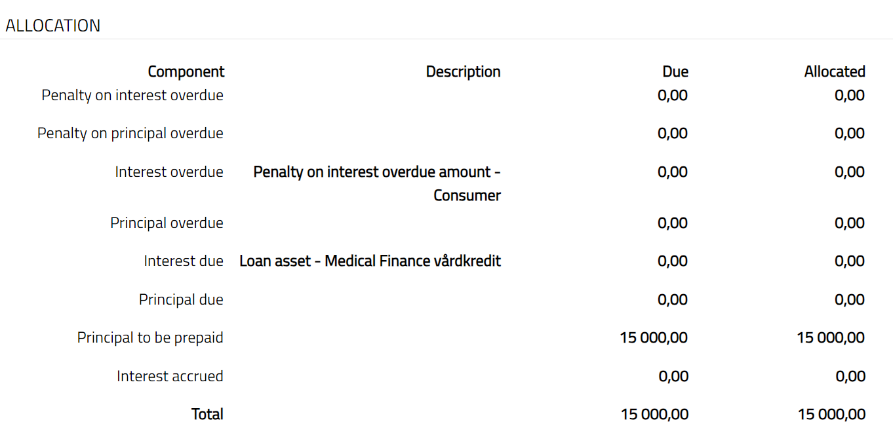Click the Due column header
Viewport: 893px width, 433px height.
(675, 71)
